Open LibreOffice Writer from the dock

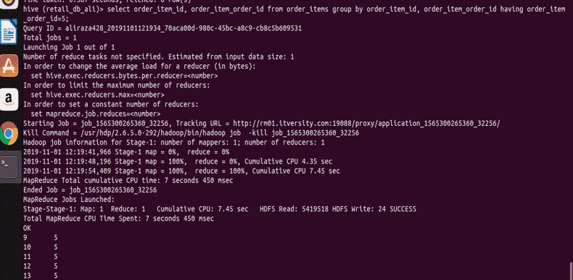click(x=9, y=32)
